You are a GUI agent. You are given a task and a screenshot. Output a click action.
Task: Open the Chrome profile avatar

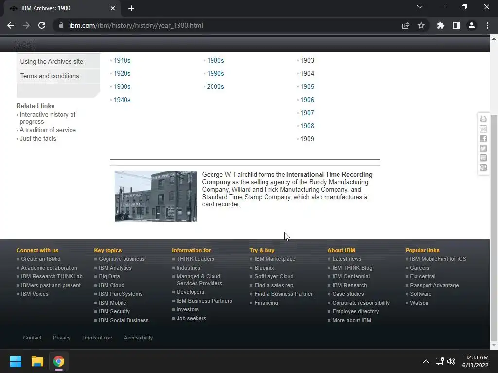pos(471,25)
